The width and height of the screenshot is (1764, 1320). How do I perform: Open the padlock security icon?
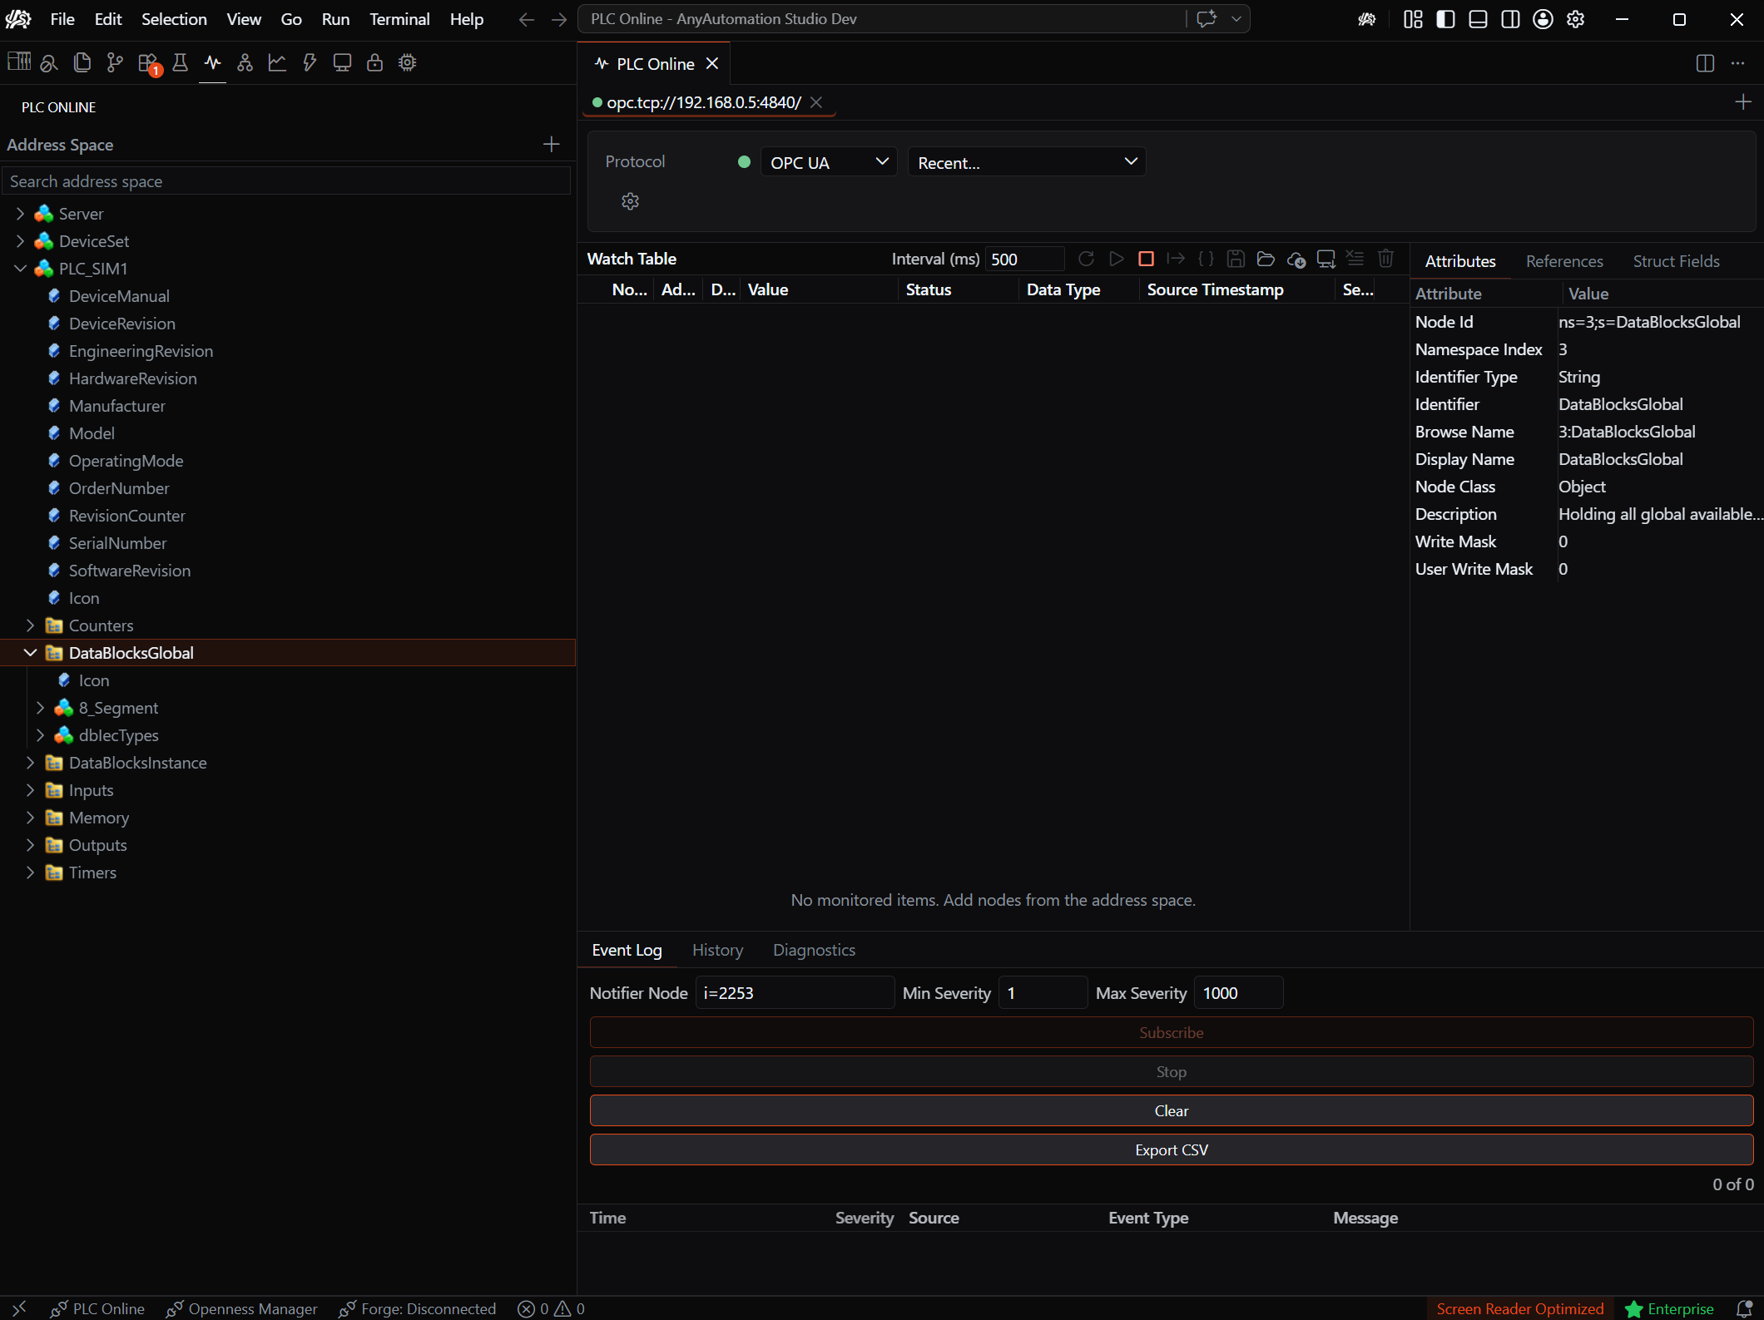(x=374, y=62)
